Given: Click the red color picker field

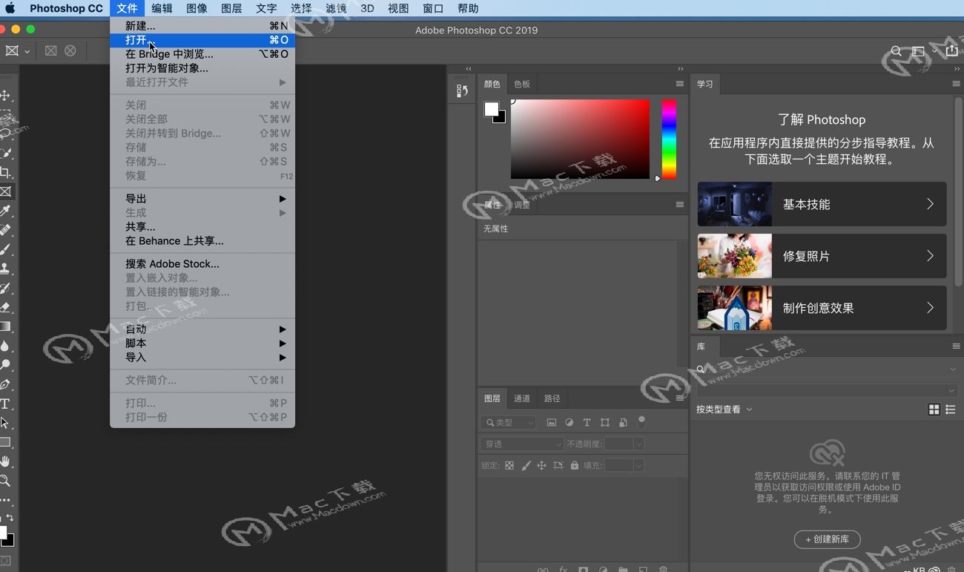Looking at the screenshot, I should (x=580, y=139).
